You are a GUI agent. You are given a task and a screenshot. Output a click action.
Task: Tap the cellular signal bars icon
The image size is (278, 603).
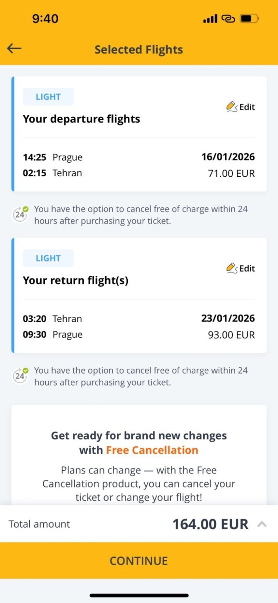pyautogui.click(x=210, y=19)
